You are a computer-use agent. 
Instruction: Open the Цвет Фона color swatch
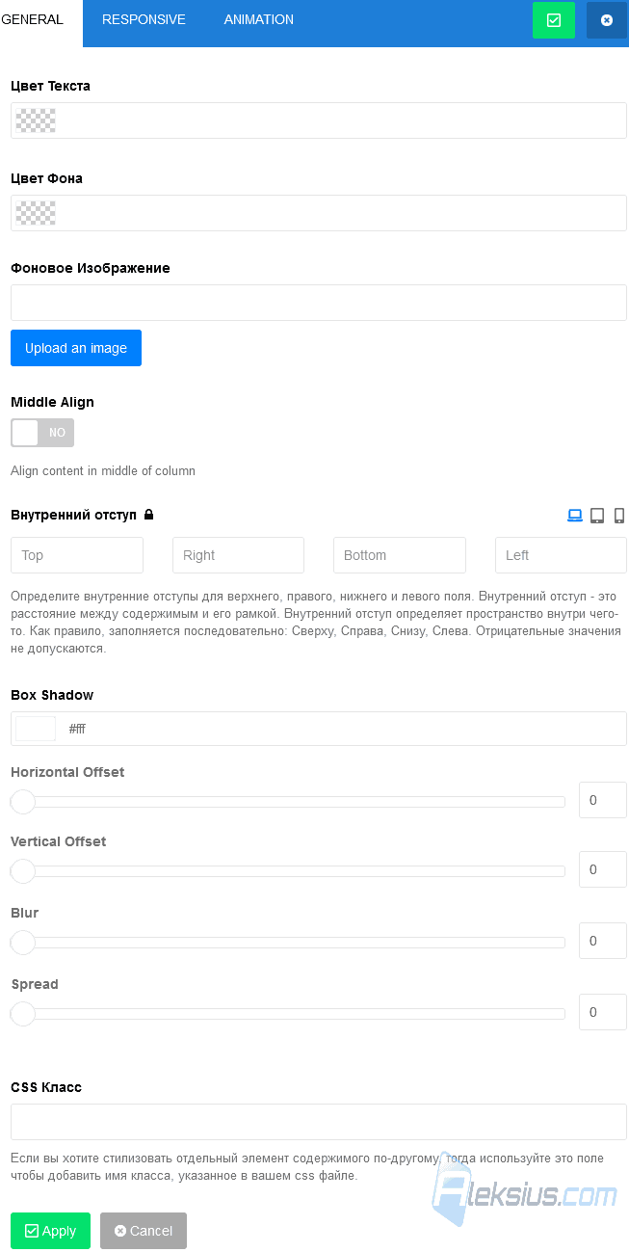coord(36,213)
